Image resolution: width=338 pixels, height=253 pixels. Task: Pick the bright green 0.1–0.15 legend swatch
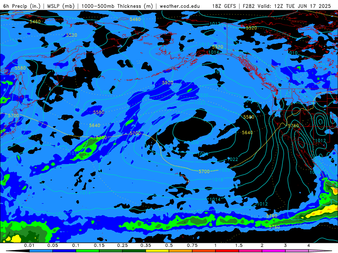(87, 251)
